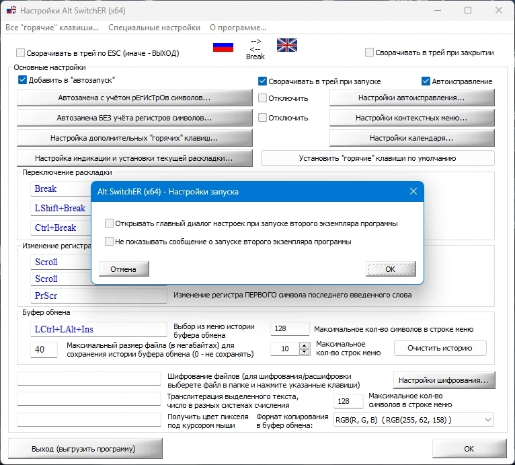Click the file encryption hotkey field
The height and width of the screenshot is (465, 515).
coord(89,378)
